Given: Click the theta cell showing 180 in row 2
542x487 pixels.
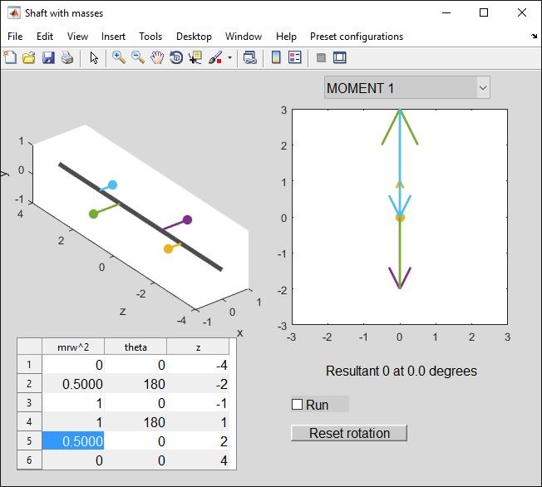Looking at the screenshot, I should [x=135, y=384].
